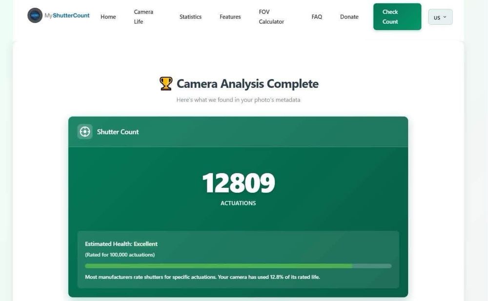
Task: Click the trophy icon beside Camera Analysis Complete
Action: [166, 84]
